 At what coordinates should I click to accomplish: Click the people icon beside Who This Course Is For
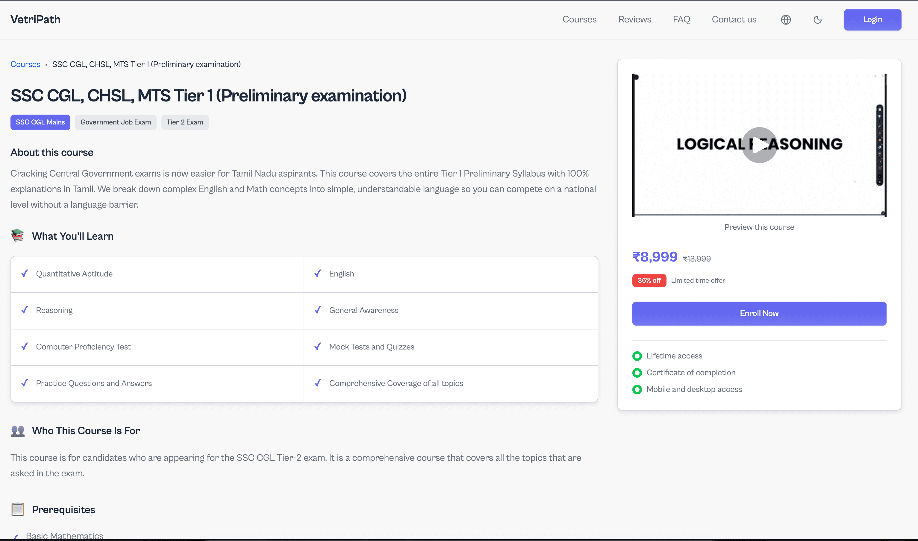pyautogui.click(x=17, y=431)
